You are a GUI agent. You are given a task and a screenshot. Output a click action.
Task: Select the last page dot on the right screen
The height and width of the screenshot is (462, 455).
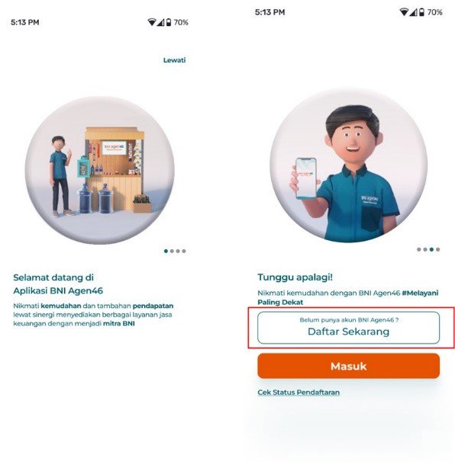(x=438, y=249)
